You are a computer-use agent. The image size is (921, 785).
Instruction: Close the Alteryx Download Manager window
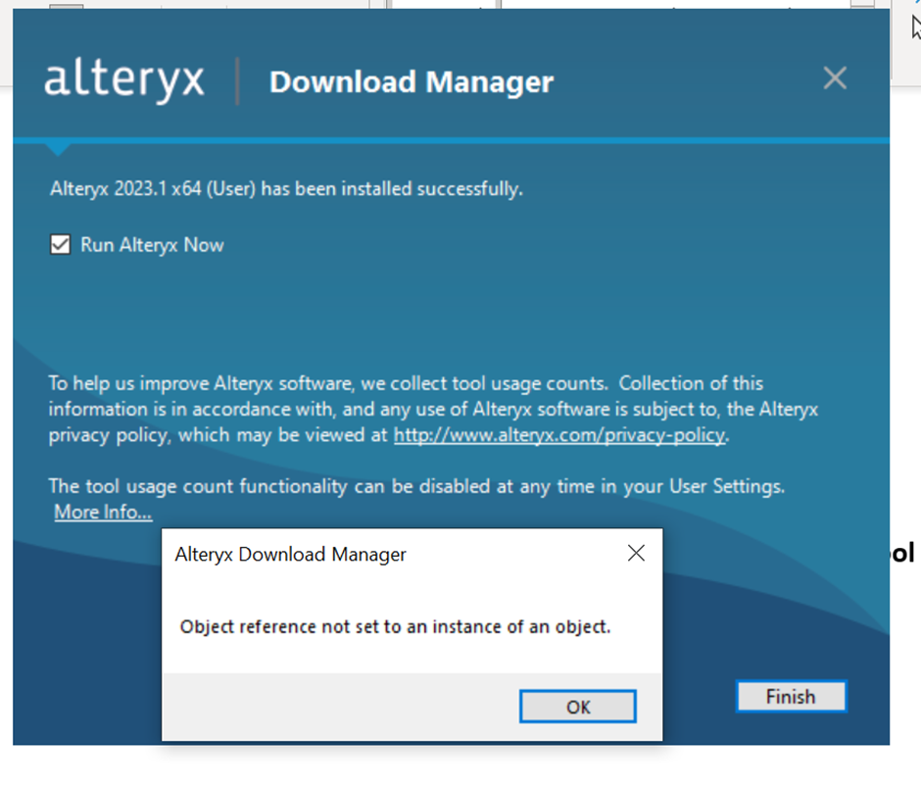pos(834,77)
